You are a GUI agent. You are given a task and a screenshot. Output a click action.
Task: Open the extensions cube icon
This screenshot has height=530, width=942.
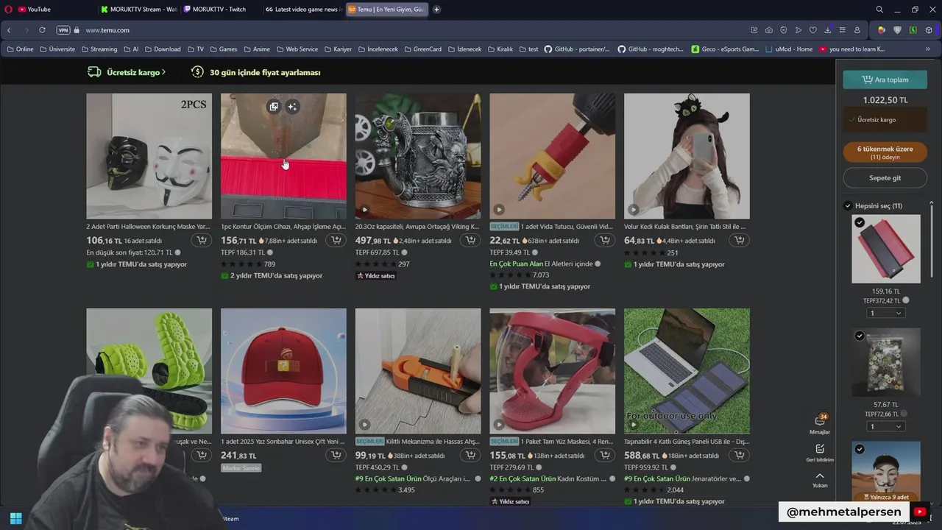[929, 30]
